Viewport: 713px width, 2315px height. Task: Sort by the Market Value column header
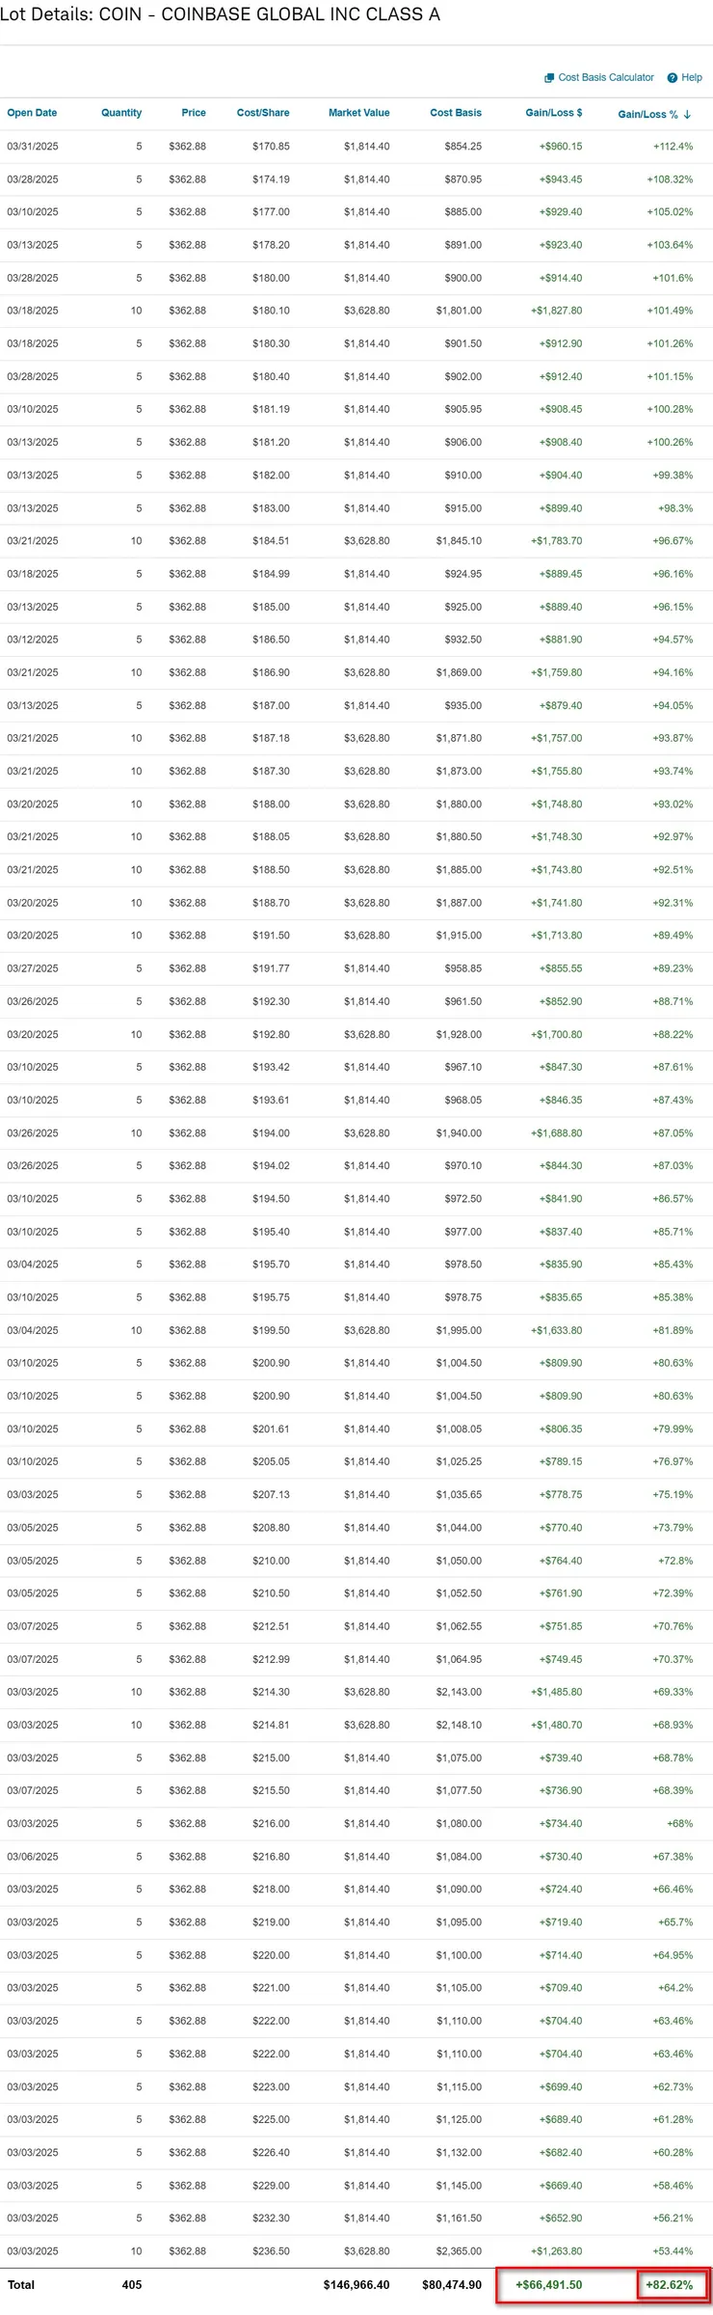(x=359, y=113)
